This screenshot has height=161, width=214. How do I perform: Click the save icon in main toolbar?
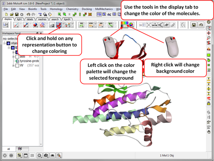point(16,15)
